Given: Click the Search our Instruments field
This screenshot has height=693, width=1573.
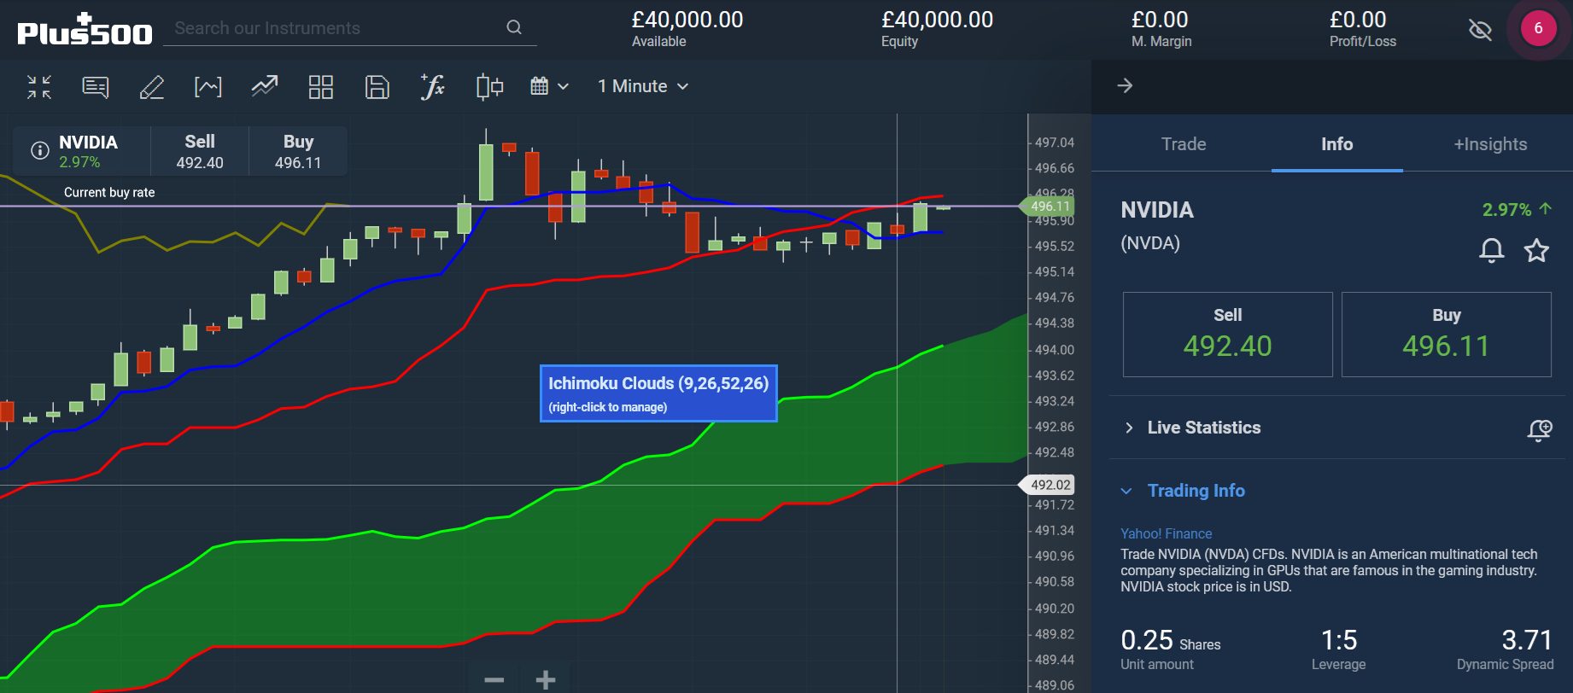Looking at the screenshot, I should coord(337,28).
